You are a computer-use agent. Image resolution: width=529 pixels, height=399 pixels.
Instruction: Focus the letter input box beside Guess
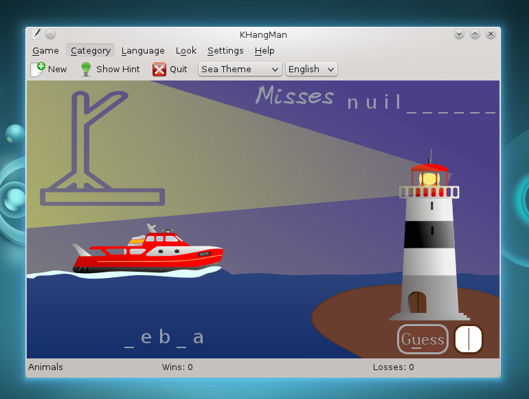pyautogui.click(x=468, y=339)
